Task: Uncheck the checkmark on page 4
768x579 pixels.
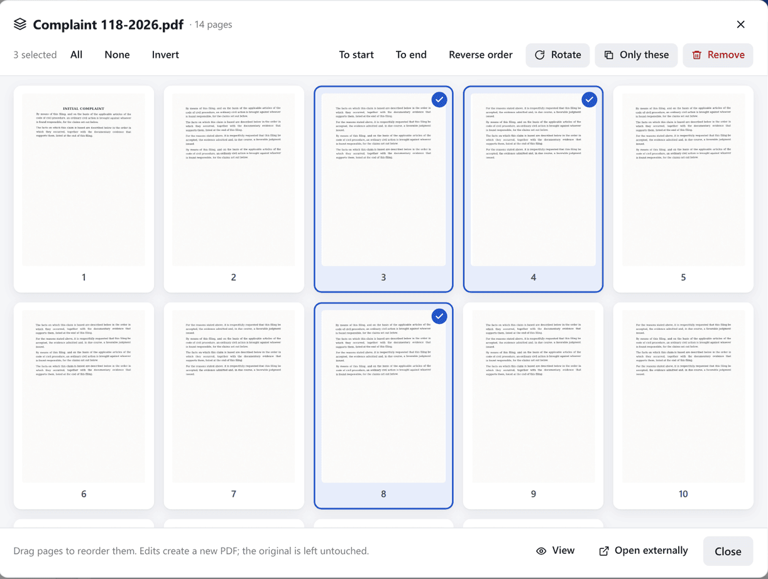Action: pyautogui.click(x=589, y=100)
